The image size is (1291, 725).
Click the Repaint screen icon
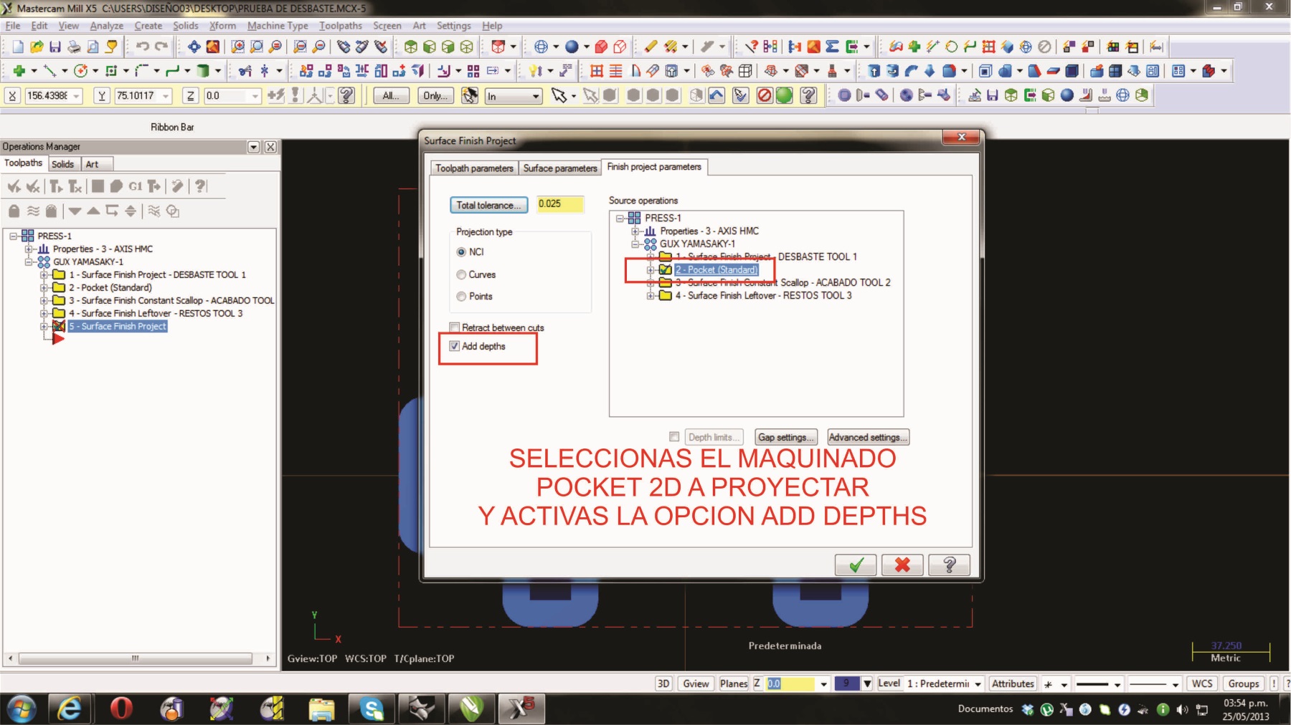213,47
